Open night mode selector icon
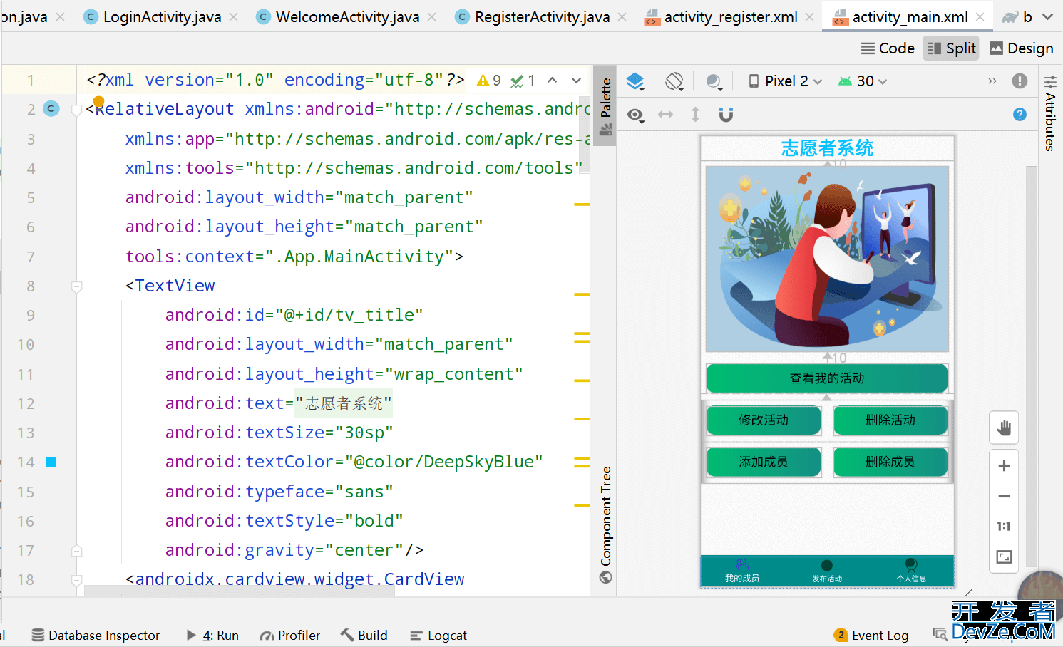Viewport: 1063px width, 647px height. (x=714, y=81)
